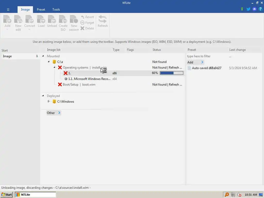The height and width of the screenshot is (198, 264).
Task: Click the Last change column header
Action: click(237, 50)
